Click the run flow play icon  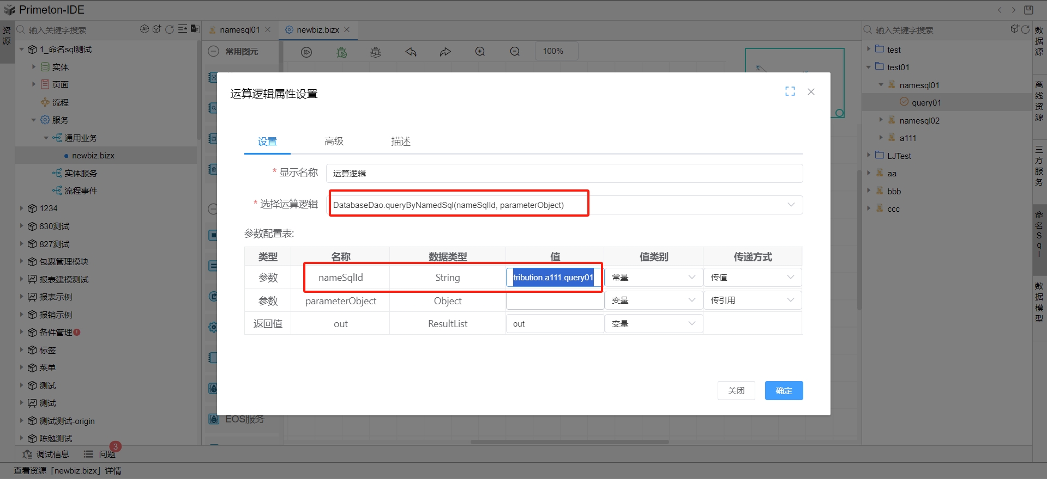pyautogui.click(x=306, y=52)
